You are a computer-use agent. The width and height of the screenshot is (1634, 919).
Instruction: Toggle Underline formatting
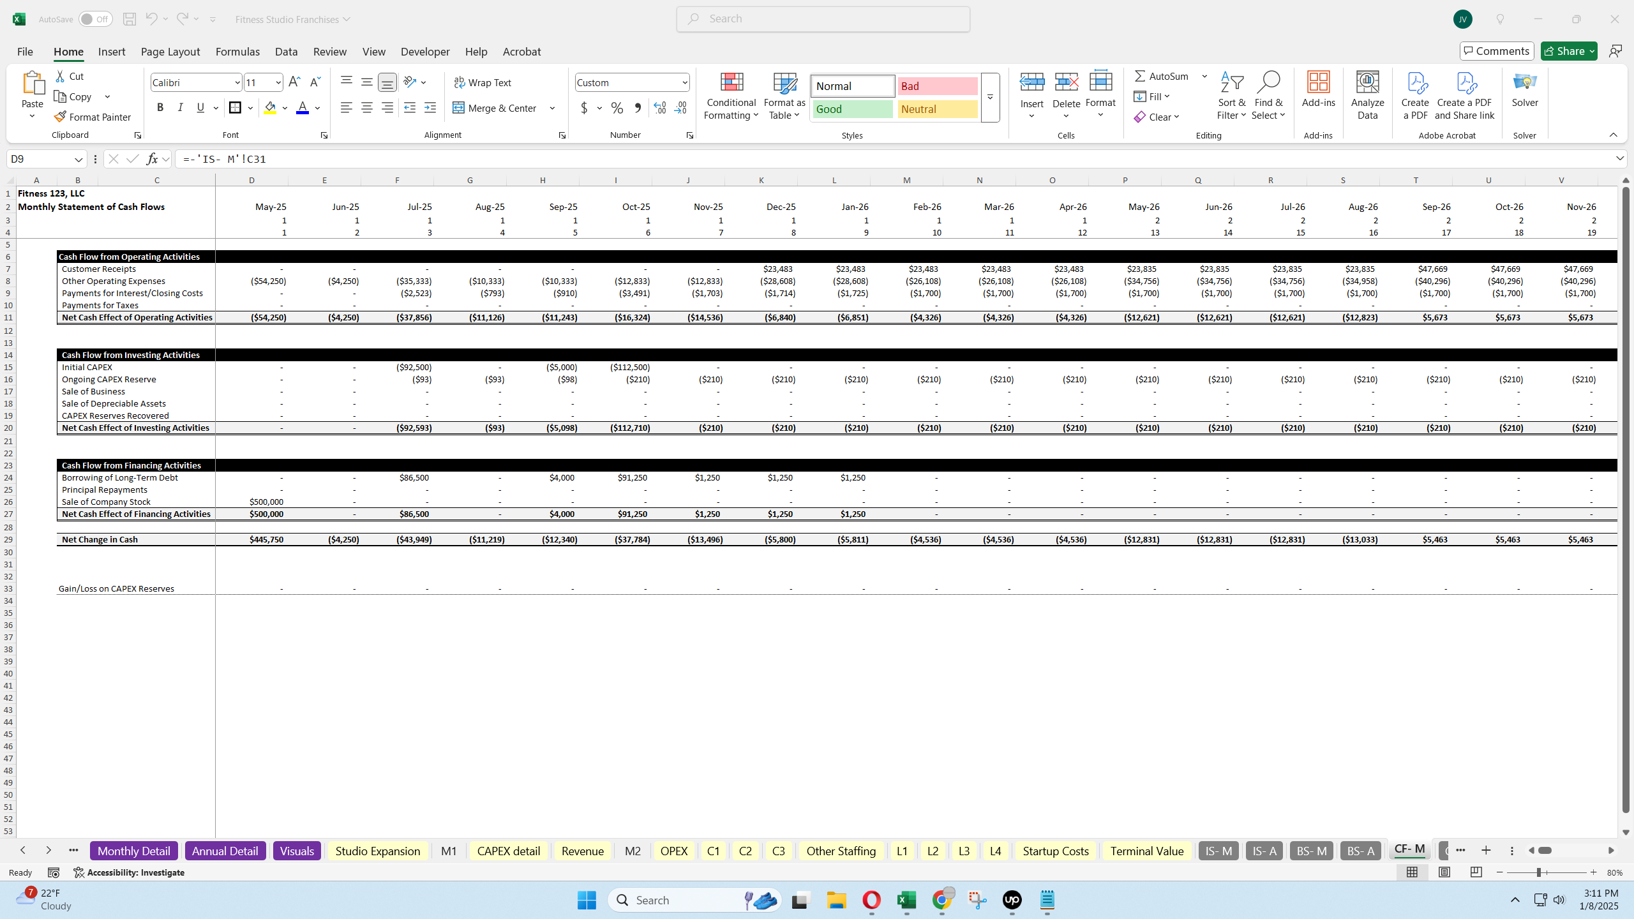[200, 108]
